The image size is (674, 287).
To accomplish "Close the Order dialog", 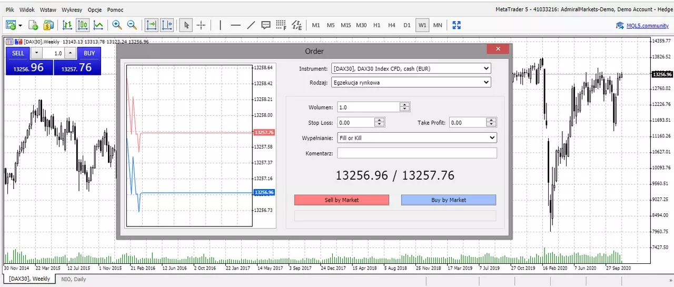I will [498, 49].
